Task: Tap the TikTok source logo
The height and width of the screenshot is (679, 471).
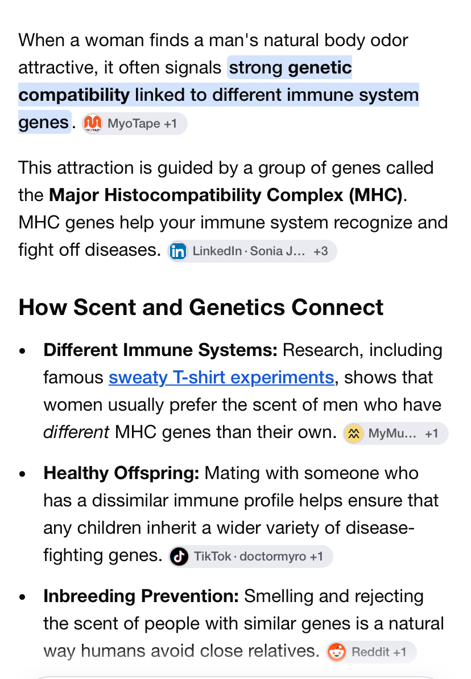Action: [x=179, y=557]
